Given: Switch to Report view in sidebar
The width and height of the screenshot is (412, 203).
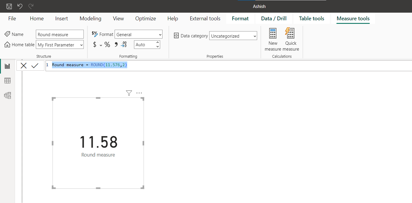Looking at the screenshot, I should (7, 66).
